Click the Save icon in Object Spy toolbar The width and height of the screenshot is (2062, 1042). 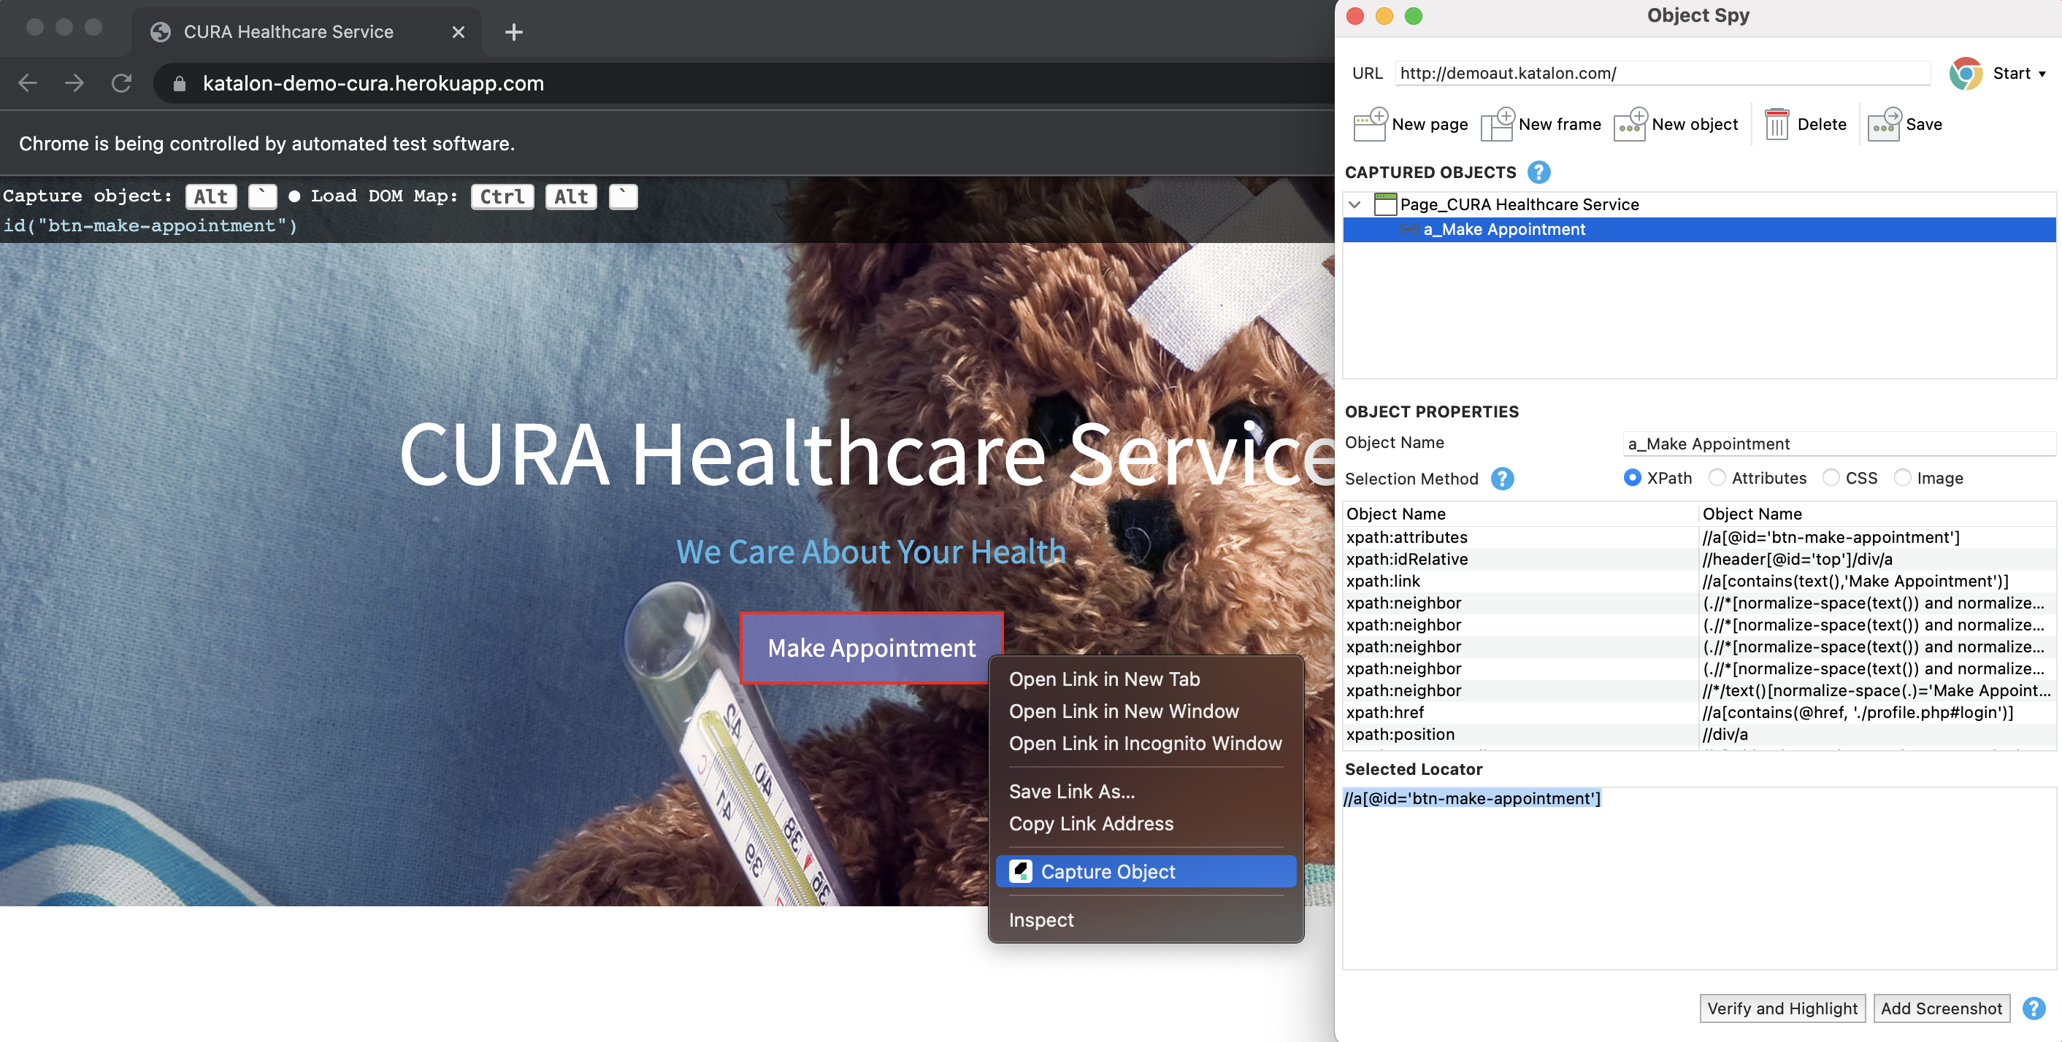pos(1885,124)
